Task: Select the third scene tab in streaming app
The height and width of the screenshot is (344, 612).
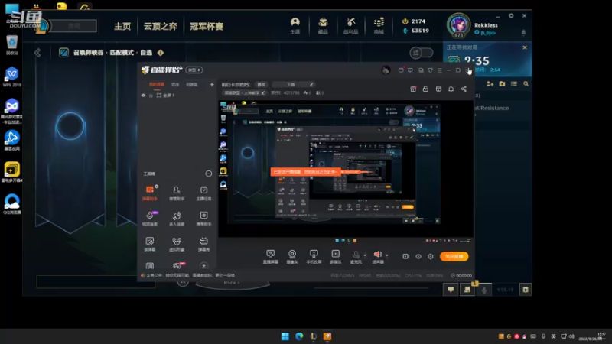Action: [x=192, y=84]
